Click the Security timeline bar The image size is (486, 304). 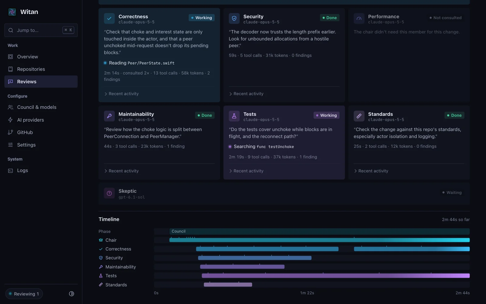coord(255,258)
